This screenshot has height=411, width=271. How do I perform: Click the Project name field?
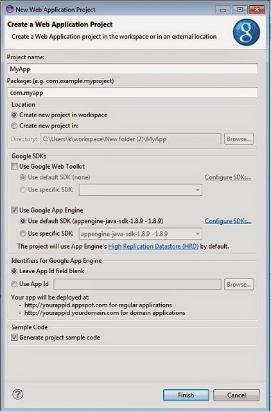[x=132, y=69]
